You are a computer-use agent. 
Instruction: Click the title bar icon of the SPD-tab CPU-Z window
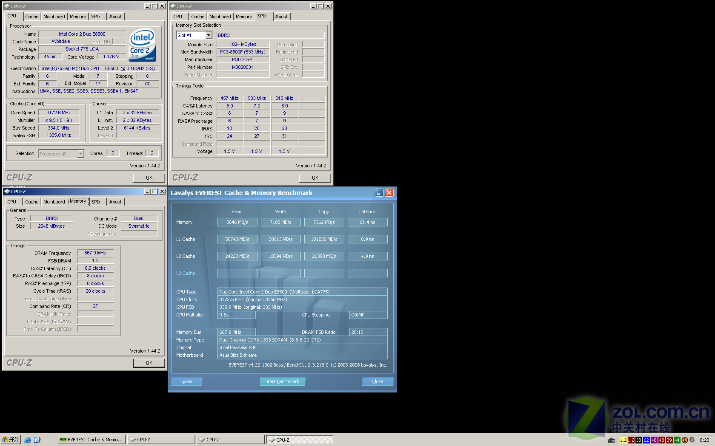point(173,6)
